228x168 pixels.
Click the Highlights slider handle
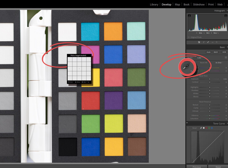(x=210, y=87)
